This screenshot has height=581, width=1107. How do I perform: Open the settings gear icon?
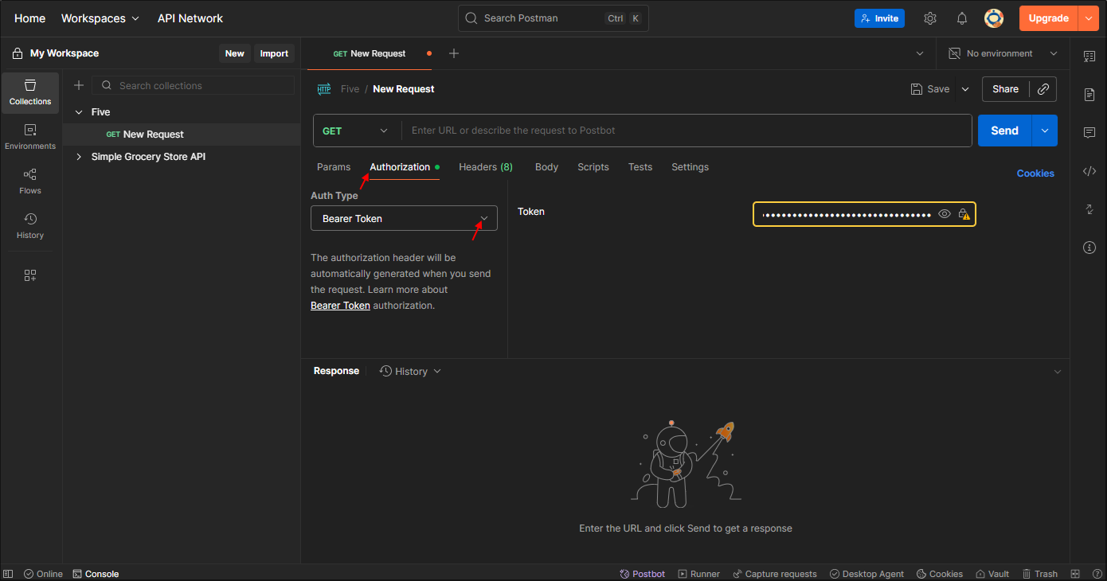click(x=930, y=18)
